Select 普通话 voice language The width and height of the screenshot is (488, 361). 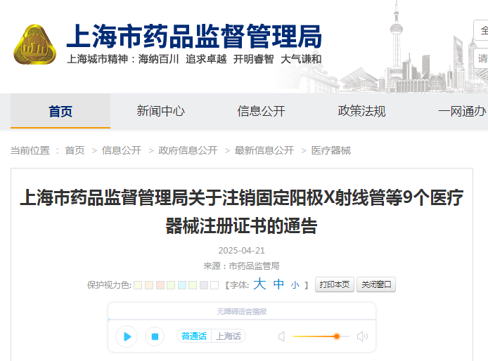click(x=194, y=336)
